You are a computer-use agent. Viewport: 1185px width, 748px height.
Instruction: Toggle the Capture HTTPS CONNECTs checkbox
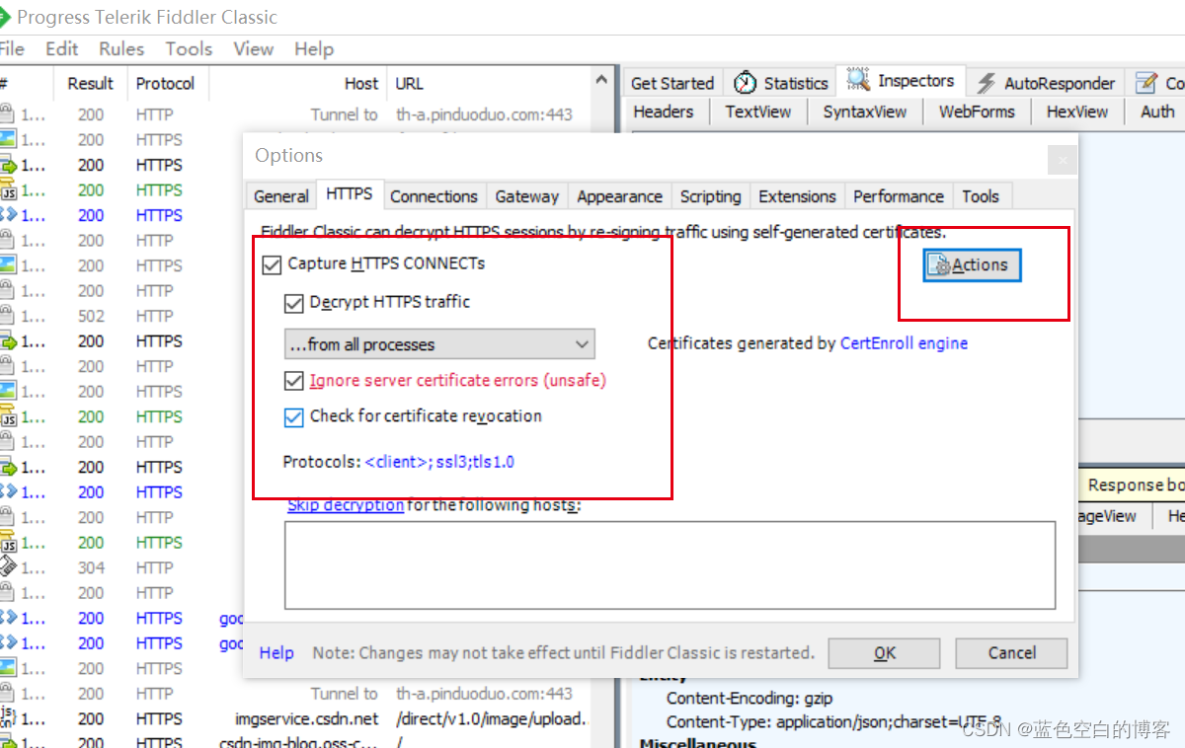point(272,264)
